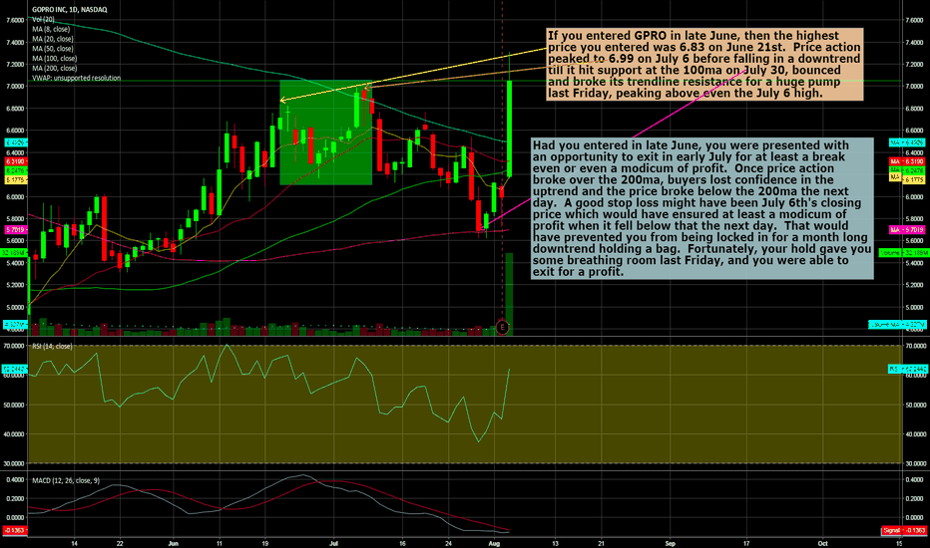Click the earnings 'E' marker near Aug
Viewport: 930px width, 548px height.
pos(502,327)
